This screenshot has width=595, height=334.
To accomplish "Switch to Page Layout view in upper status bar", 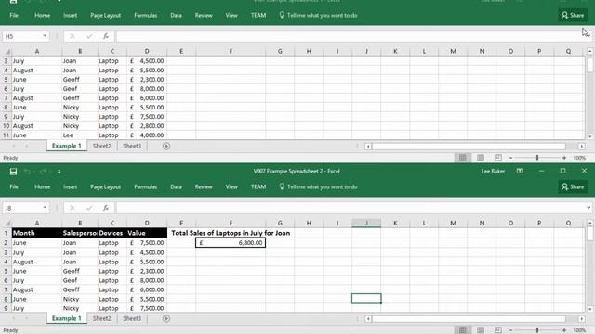I will tap(481, 158).
